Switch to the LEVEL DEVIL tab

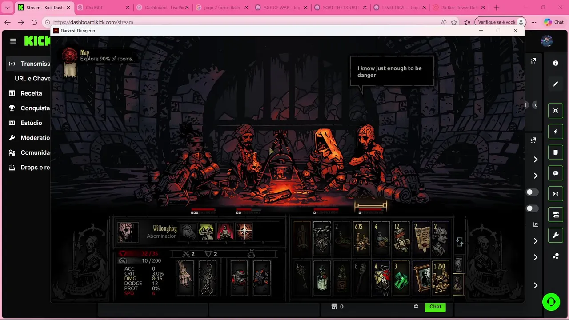point(400,8)
